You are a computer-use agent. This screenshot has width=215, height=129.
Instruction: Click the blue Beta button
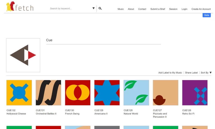point(207,15)
